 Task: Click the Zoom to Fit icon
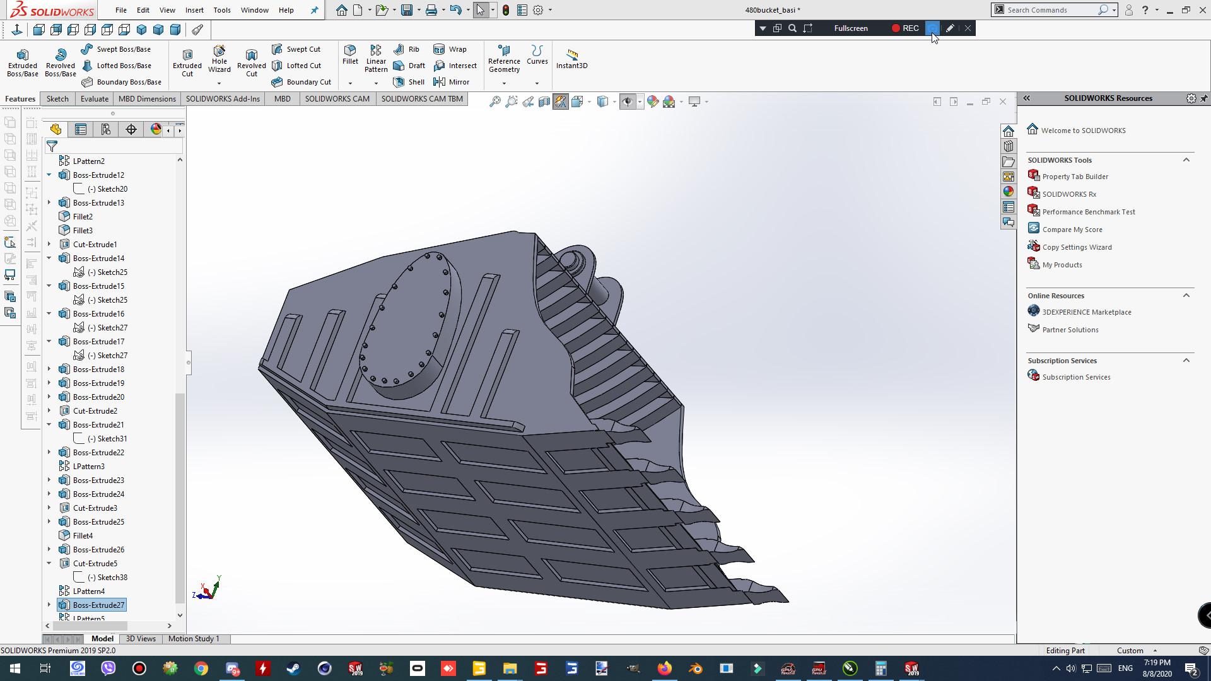click(495, 102)
